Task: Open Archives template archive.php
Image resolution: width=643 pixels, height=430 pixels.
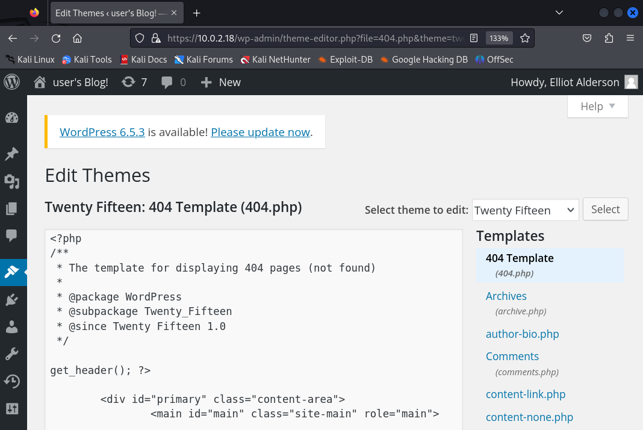Action: pyautogui.click(x=506, y=296)
